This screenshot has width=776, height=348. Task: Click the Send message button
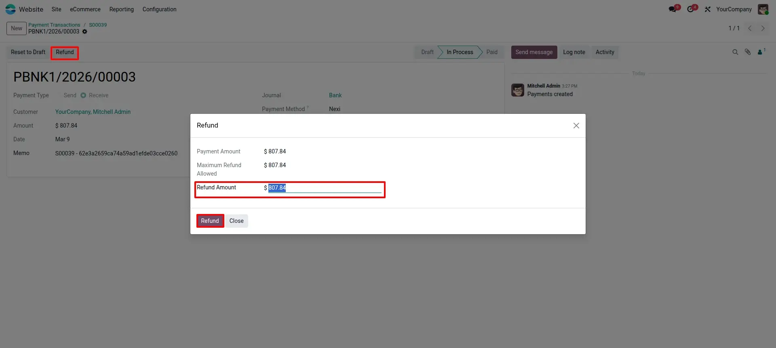pos(534,52)
